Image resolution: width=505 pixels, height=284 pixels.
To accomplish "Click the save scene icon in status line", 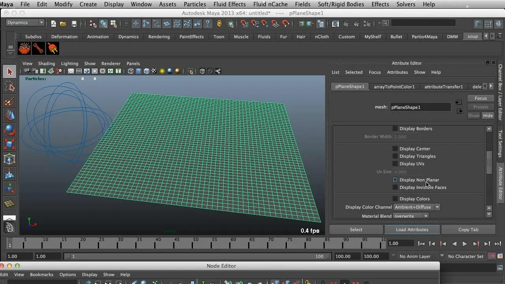I will [x=74, y=24].
